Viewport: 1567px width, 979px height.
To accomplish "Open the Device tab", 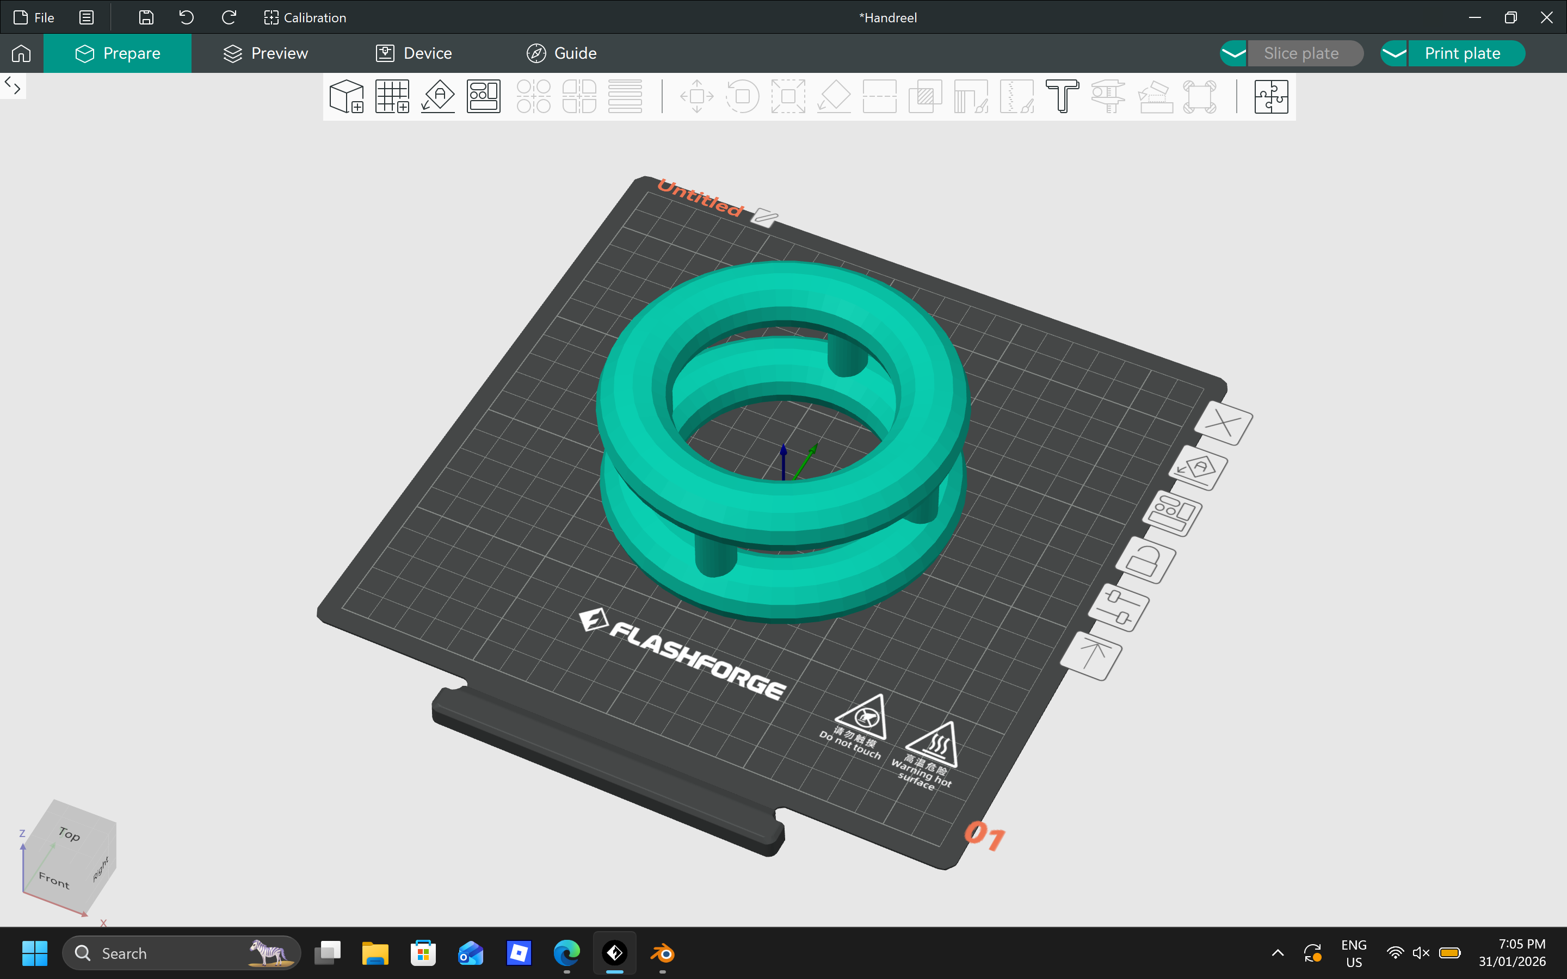I will (x=414, y=53).
